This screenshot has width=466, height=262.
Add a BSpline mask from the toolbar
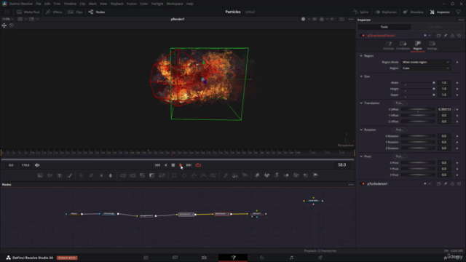tap(203, 175)
